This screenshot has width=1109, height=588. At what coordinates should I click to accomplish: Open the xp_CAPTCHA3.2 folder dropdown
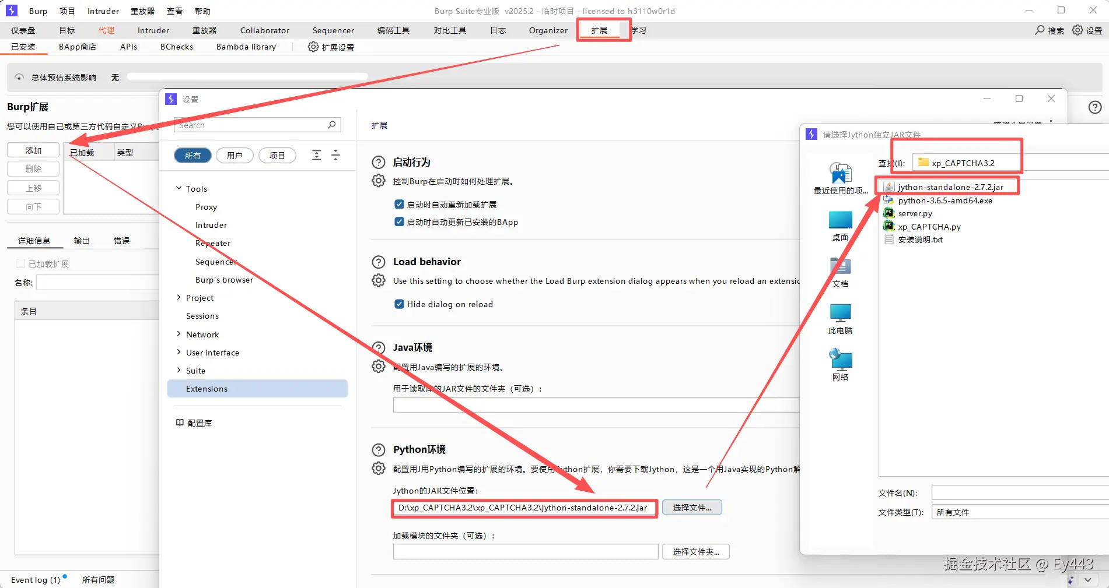click(1010, 163)
